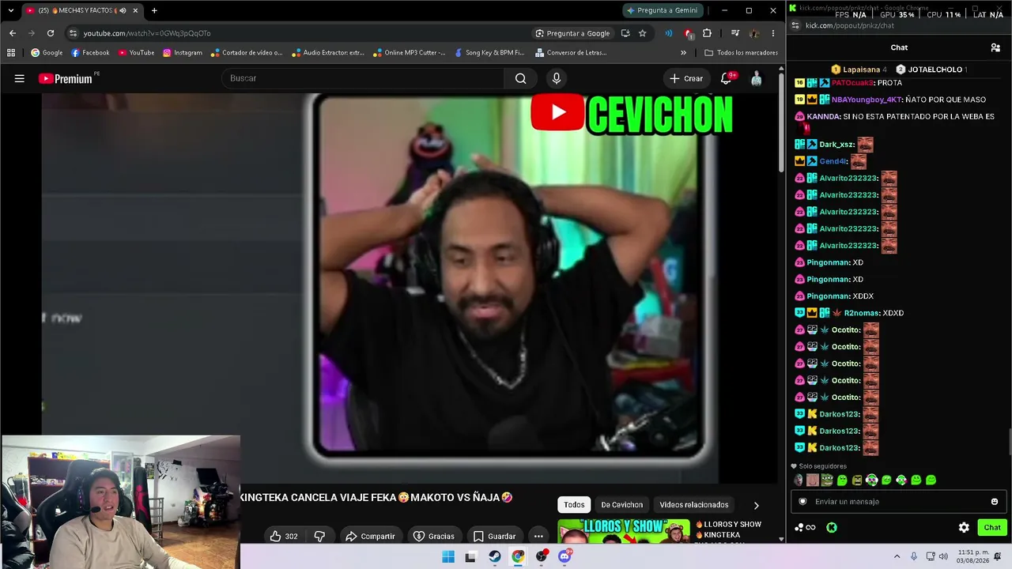
Task: Open the Todos los marcadores folder
Action: pos(741,53)
